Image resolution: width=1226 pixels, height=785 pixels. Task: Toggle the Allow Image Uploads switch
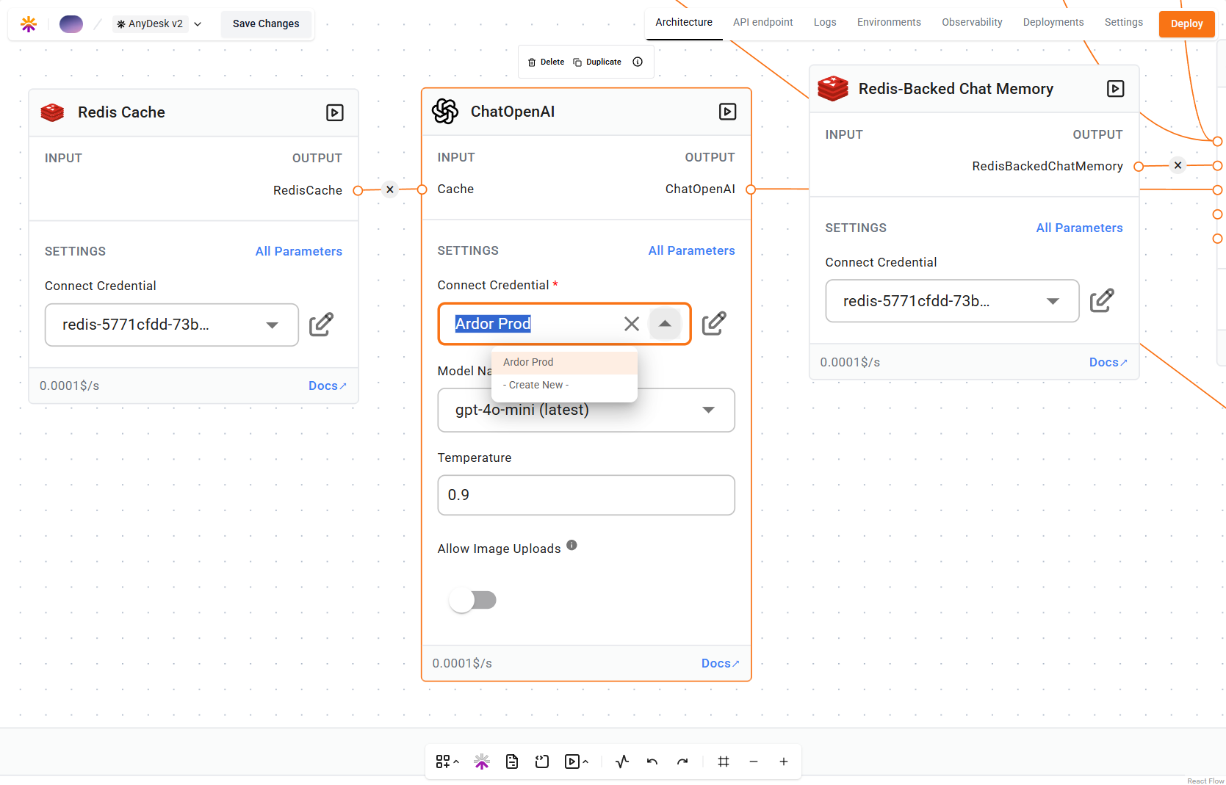(473, 601)
